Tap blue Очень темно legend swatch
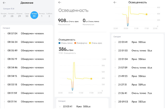165x109 pixels. coord(59,43)
